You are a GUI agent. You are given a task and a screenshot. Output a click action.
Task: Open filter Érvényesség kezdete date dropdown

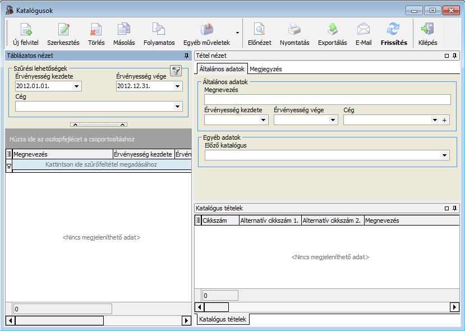click(76, 86)
